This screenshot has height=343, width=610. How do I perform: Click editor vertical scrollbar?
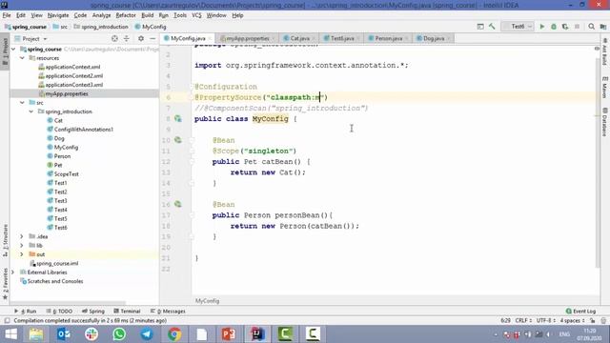click(598, 163)
